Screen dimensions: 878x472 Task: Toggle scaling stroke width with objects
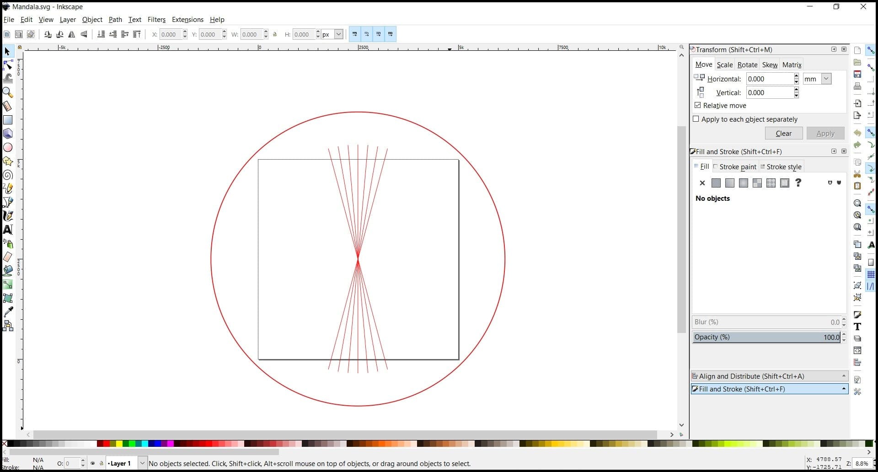pyautogui.click(x=355, y=34)
